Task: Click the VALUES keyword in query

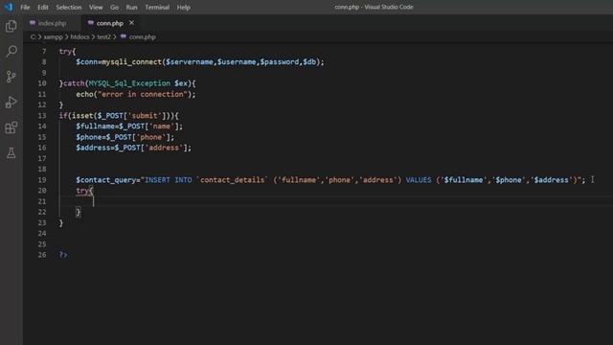Action: click(419, 179)
